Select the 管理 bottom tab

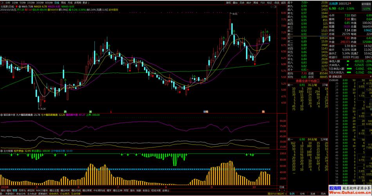15,190
